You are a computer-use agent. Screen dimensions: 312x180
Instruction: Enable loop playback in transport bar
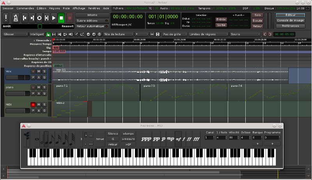[39, 17]
